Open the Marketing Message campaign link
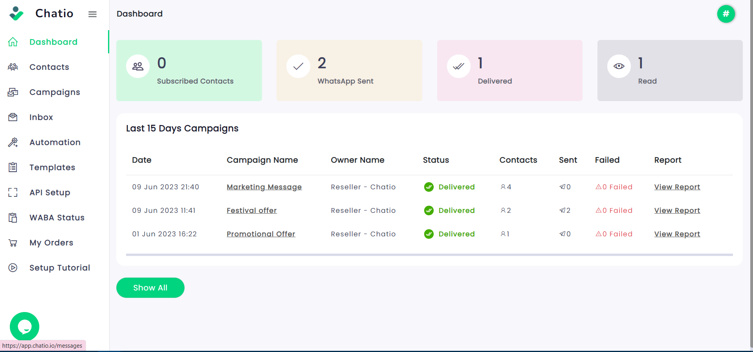The width and height of the screenshot is (753, 352). [264, 187]
